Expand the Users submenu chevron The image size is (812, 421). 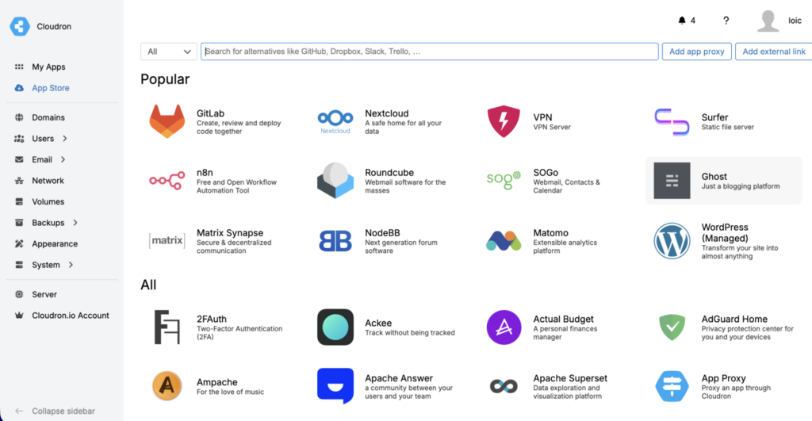point(65,138)
